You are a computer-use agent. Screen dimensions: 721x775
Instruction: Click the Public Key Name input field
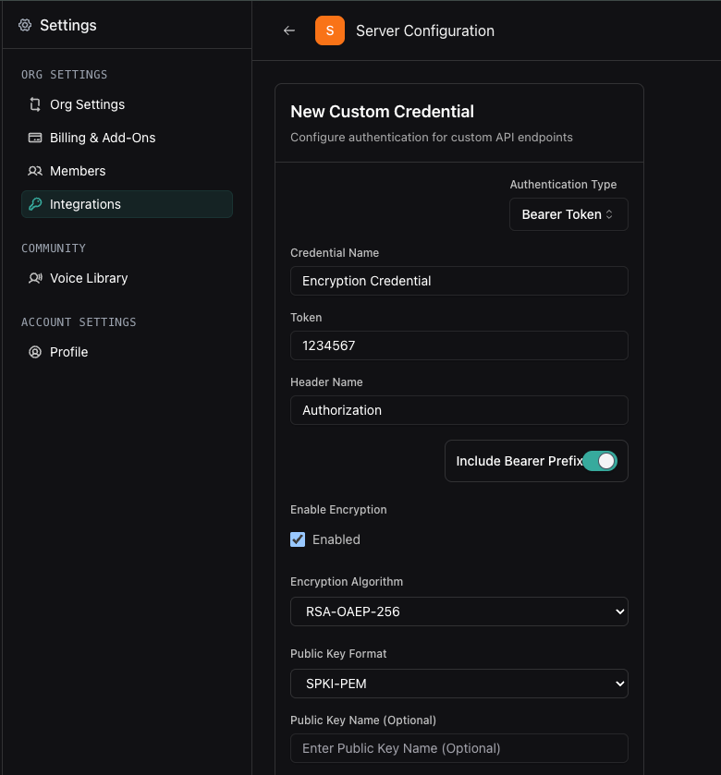click(459, 748)
